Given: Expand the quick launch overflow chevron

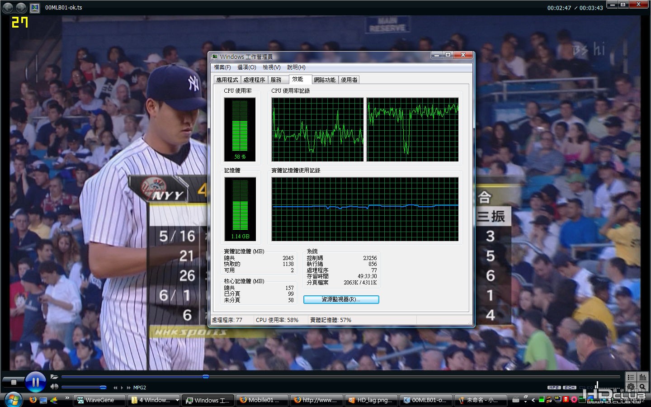Looking at the screenshot, I should (67, 398).
